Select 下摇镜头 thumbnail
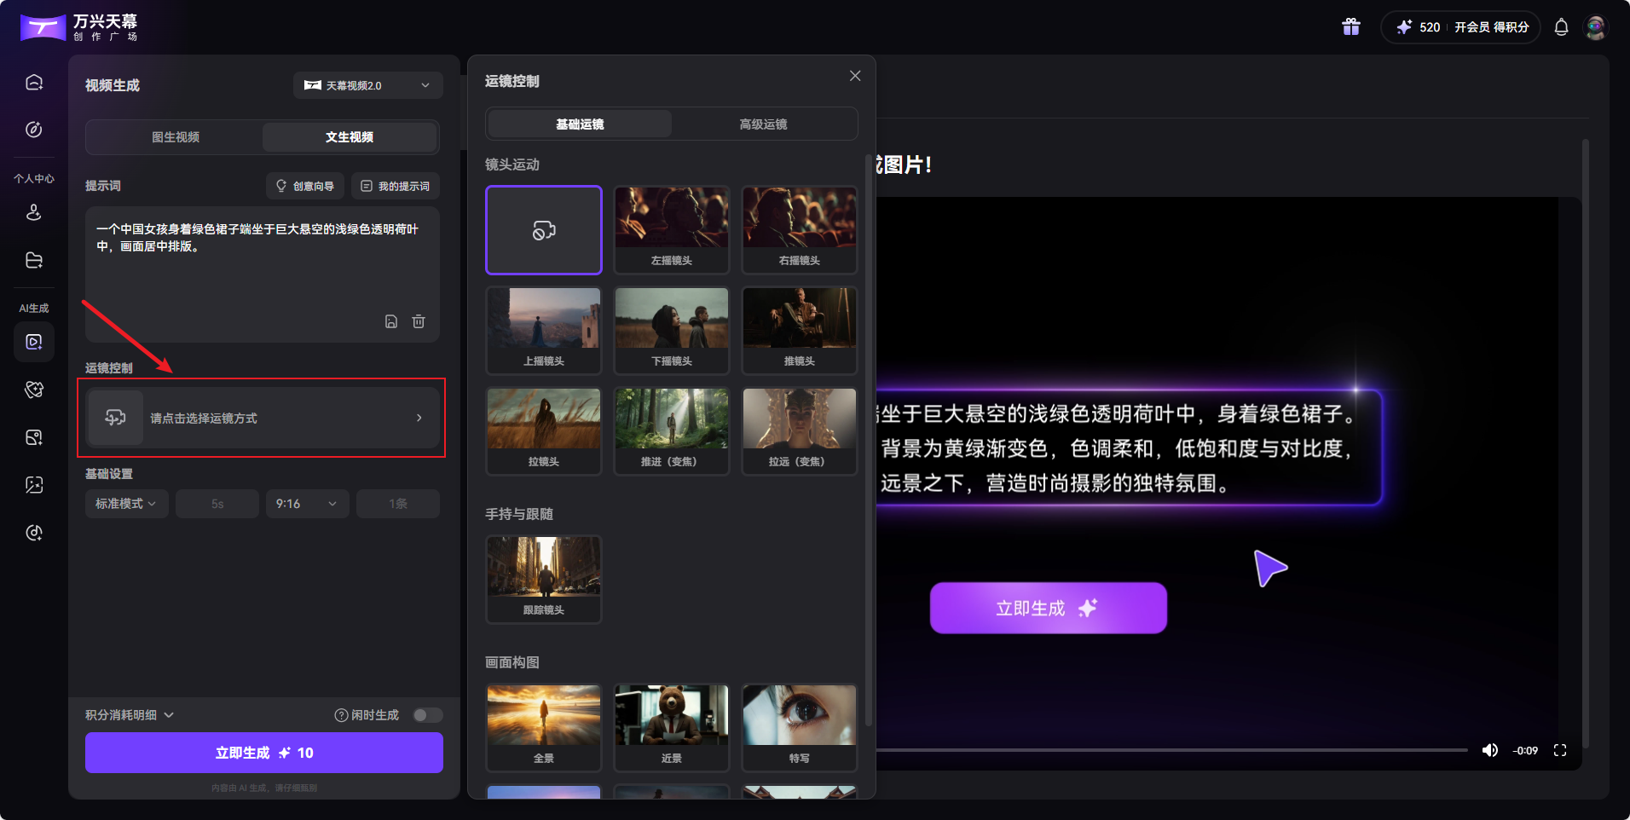 [x=672, y=331]
